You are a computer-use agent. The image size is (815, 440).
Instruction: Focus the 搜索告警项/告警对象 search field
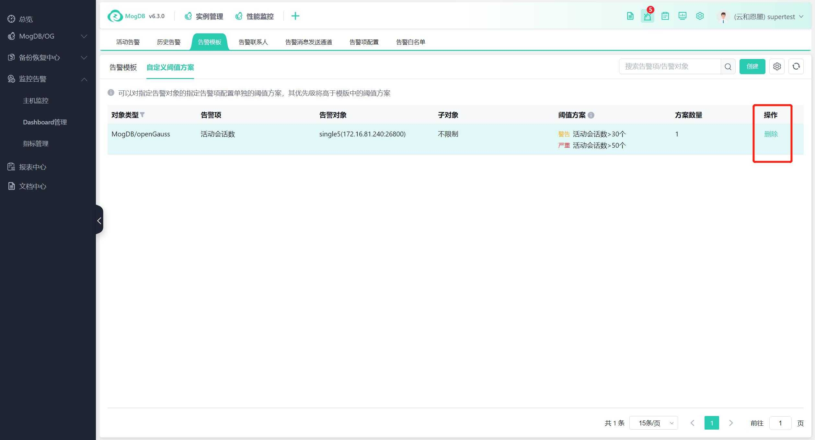[x=670, y=66]
